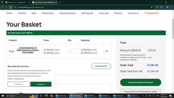Open the Lomond Bariatric bed product link
174x98 pixels.
pyautogui.click(x=28, y=50)
